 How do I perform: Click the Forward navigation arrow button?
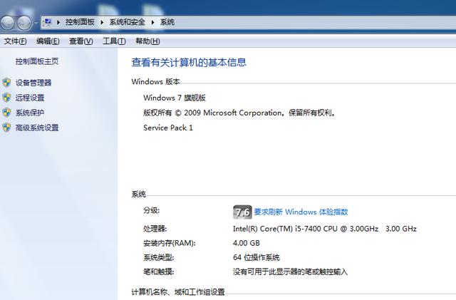pyautogui.click(x=24, y=22)
